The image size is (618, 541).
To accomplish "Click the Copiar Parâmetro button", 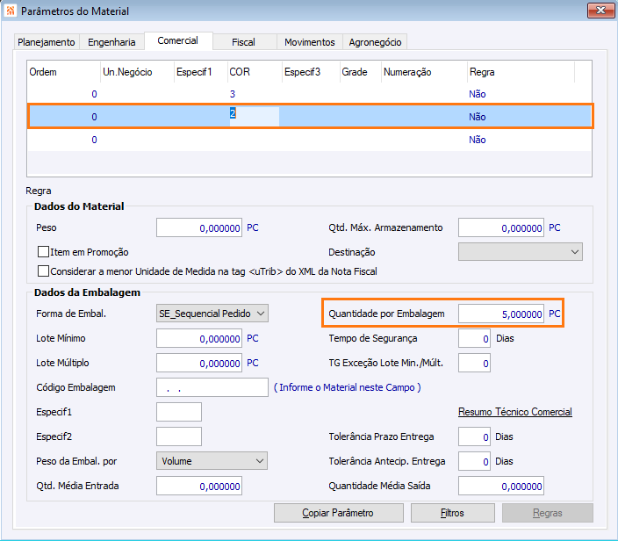I will tap(339, 513).
